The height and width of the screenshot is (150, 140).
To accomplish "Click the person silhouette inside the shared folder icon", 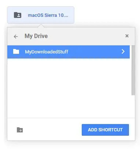I will coord(19,15).
